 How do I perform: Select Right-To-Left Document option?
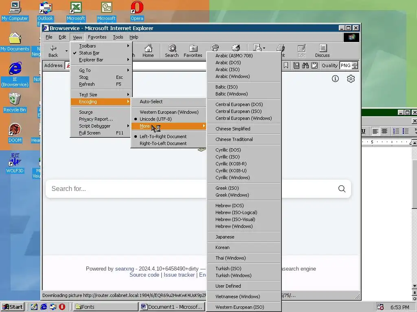[x=169, y=143]
